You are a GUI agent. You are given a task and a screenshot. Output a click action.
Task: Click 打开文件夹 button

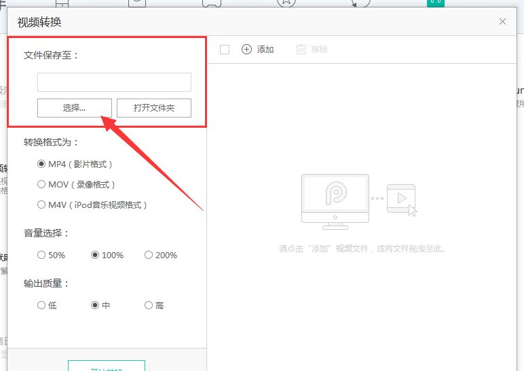(154, 108)
